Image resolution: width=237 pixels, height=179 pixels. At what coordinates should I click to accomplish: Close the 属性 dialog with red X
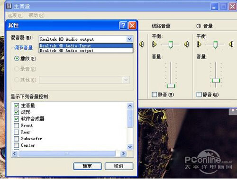click(132, 25)
